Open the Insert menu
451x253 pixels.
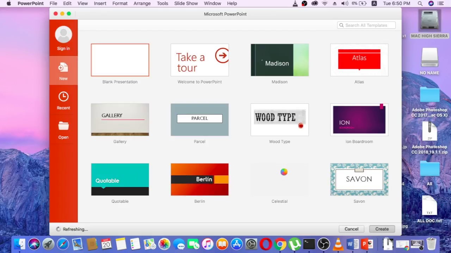(100, 4)
